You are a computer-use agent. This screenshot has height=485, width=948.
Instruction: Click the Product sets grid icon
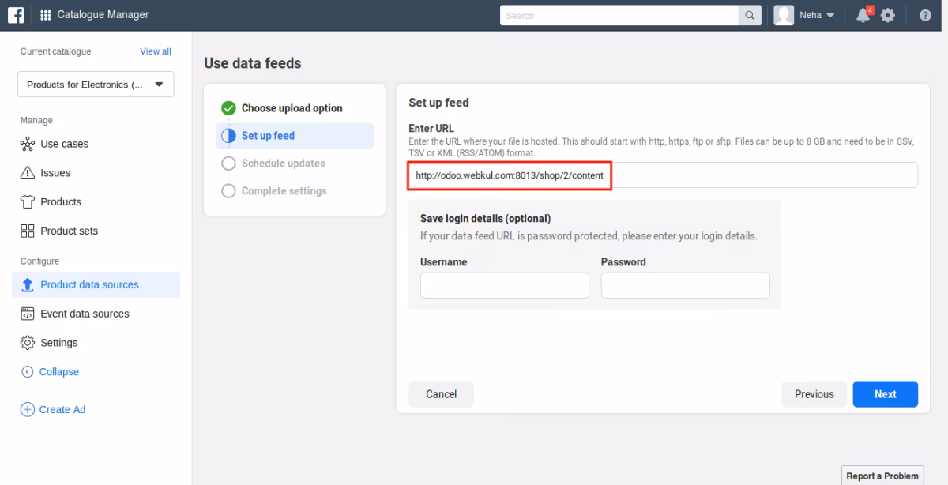click(x=28, y=231)
